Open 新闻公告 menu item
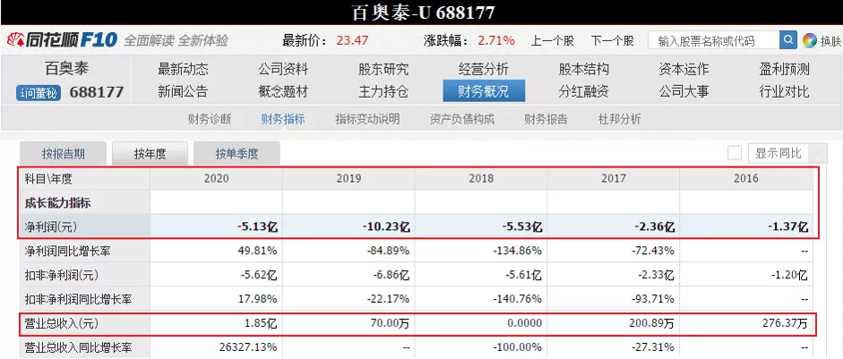This screenshot has height=359, width=843. pyautogui.click(x=183, y=91)
